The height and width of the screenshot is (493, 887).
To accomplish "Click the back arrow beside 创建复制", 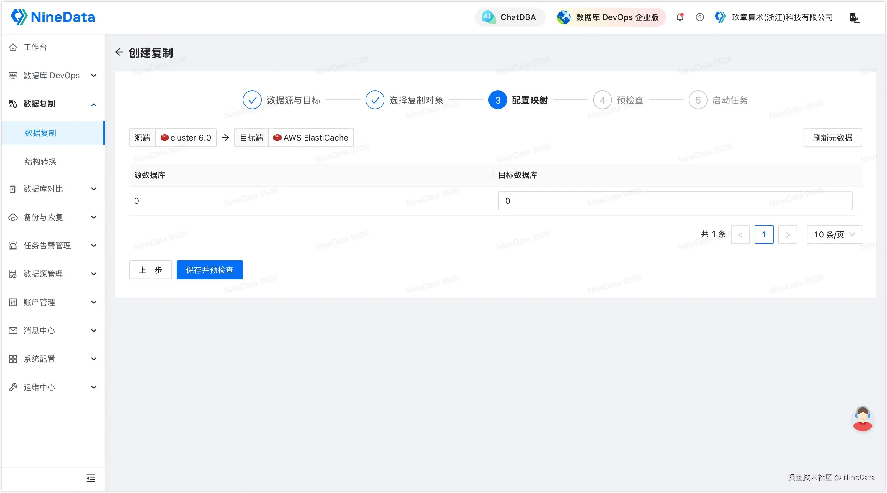I will (119, 52).
